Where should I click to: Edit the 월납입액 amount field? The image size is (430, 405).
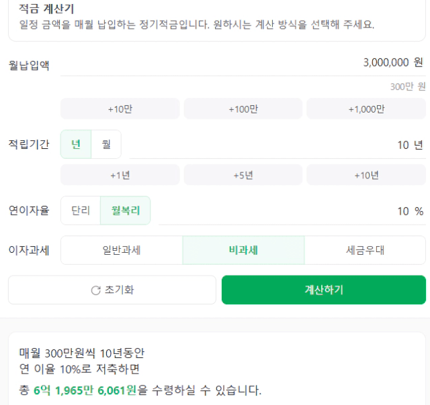(243, 63)
